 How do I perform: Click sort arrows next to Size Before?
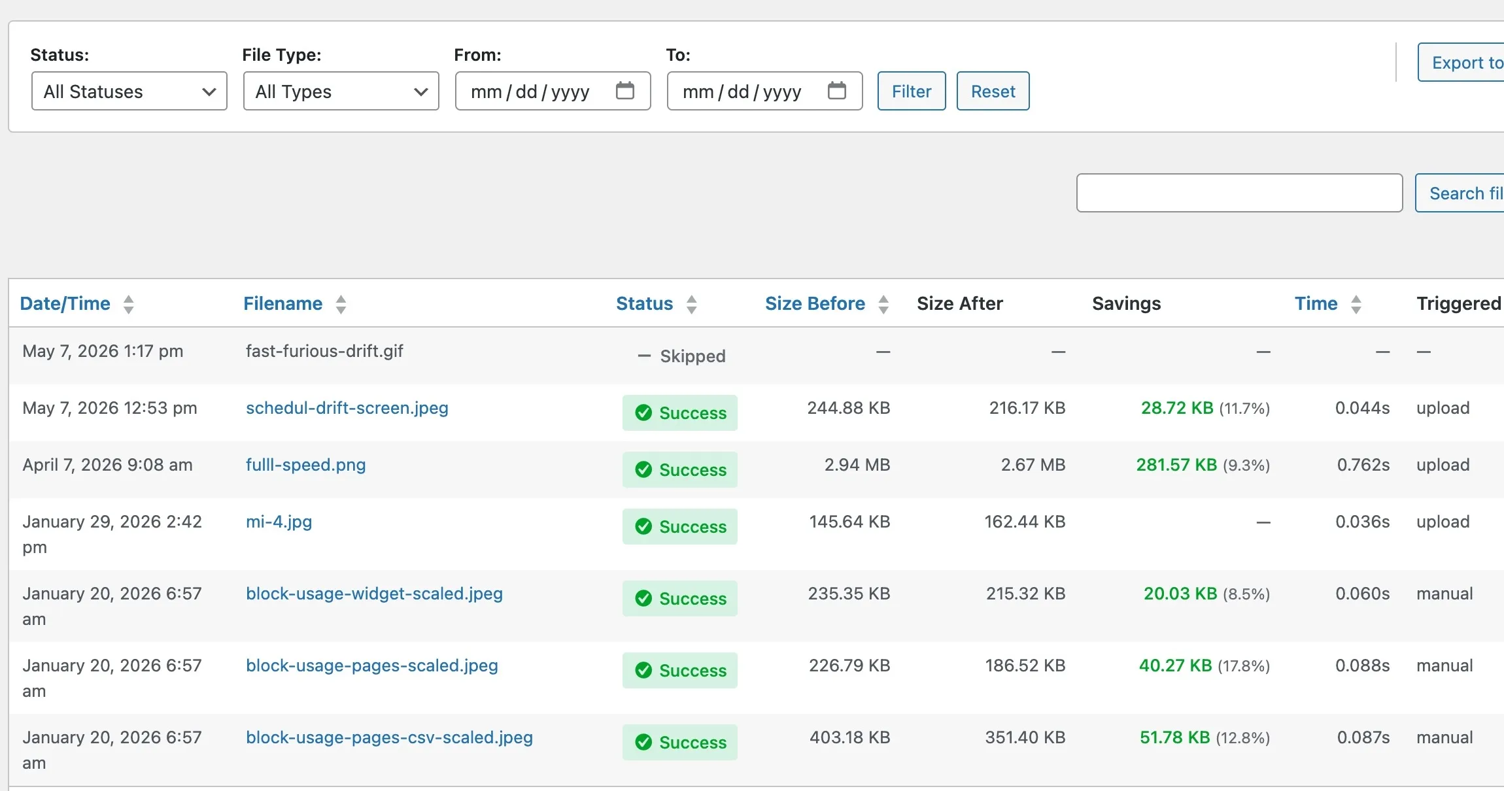tap(883, 304)
